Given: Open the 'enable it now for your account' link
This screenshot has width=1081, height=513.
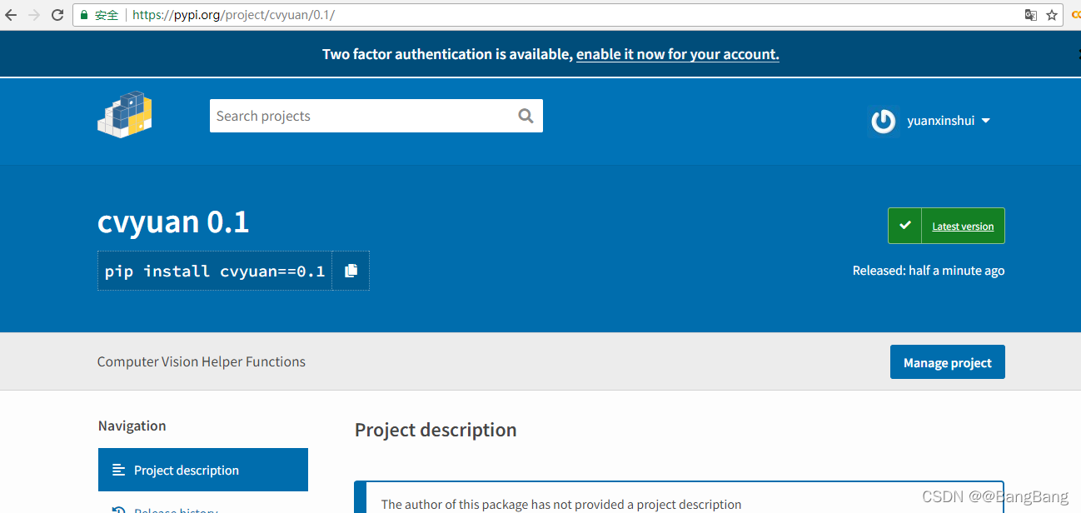Looking at the screenshot, I should click(x=678, y=54).
